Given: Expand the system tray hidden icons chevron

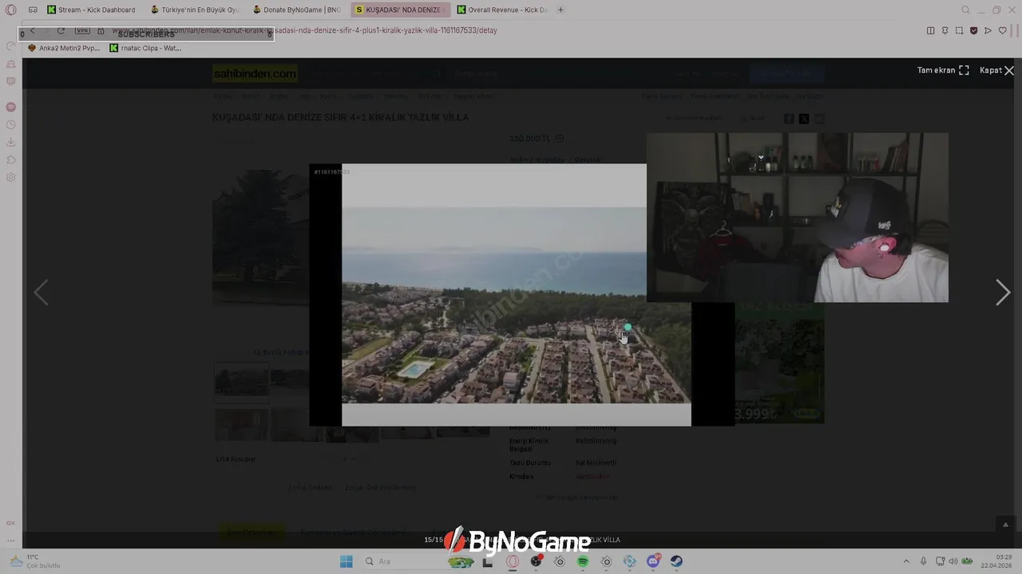Looking at the screenshot, I should tap(905, 561).
